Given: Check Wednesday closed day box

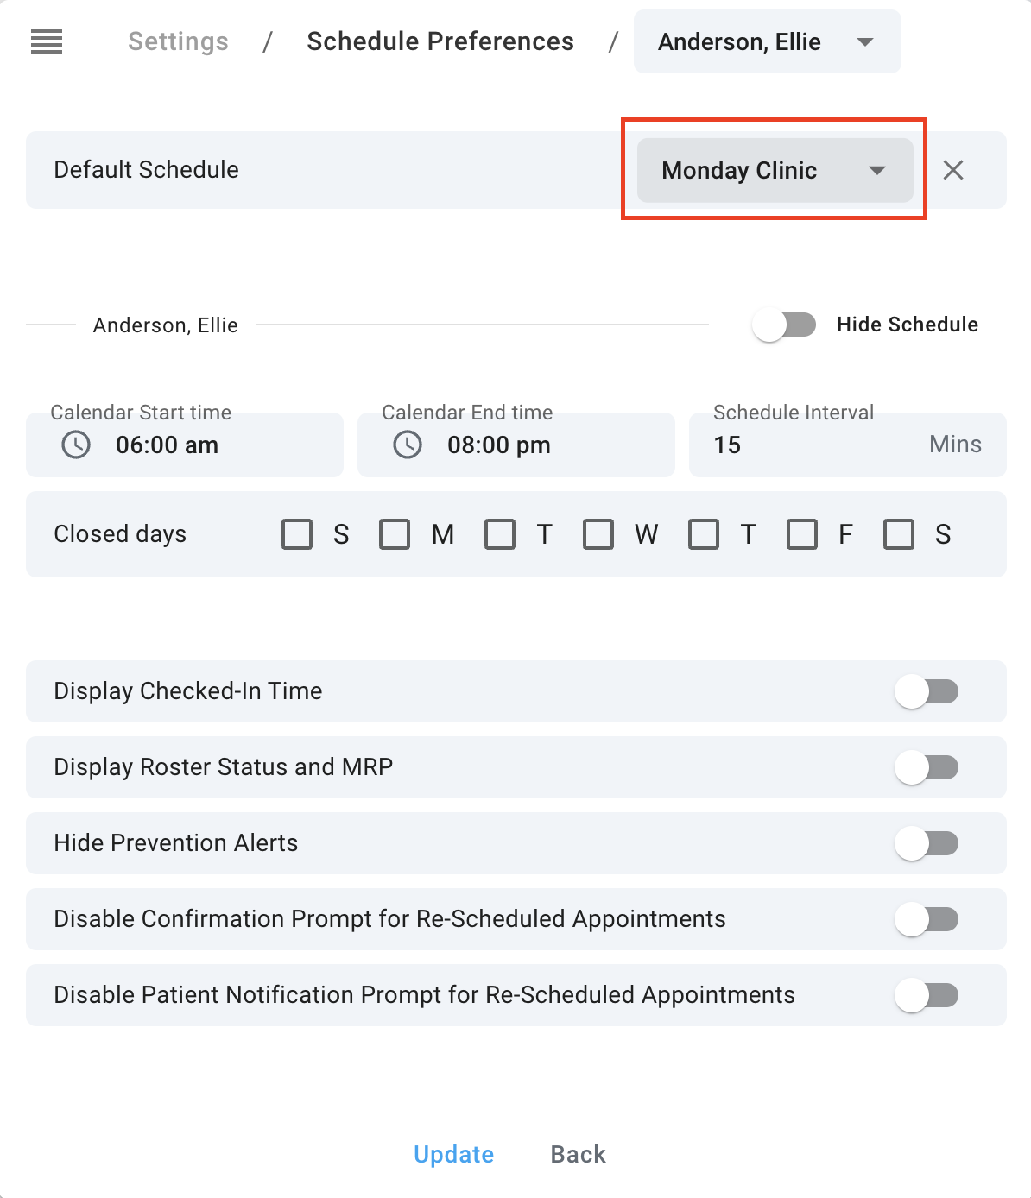Looking at the screenshot, I should coord(598,534).
